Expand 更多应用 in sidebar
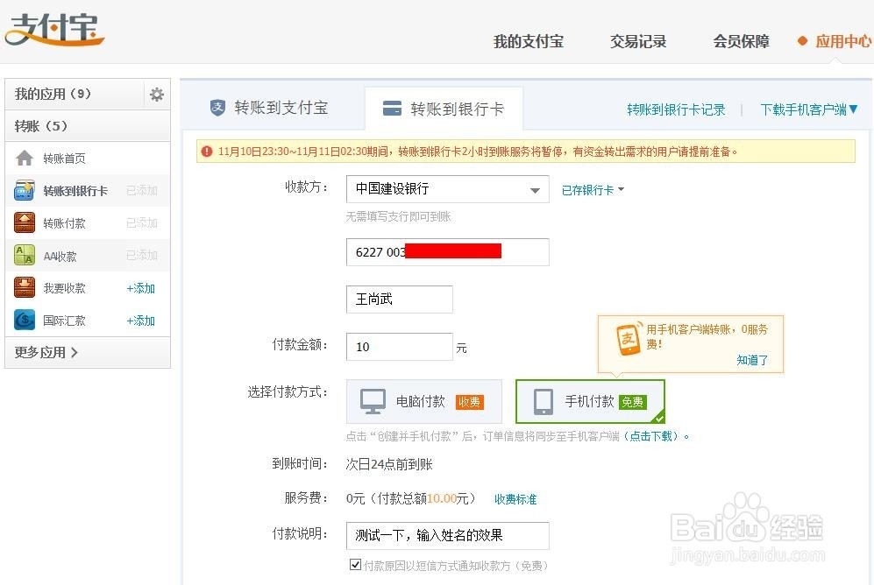 pyautogui.click(x=46, y=352)
